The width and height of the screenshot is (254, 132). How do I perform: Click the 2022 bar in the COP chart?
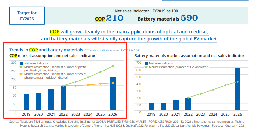click(x=63, y=98)
